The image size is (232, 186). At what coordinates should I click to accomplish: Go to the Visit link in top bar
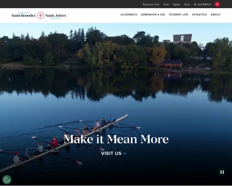166,4
